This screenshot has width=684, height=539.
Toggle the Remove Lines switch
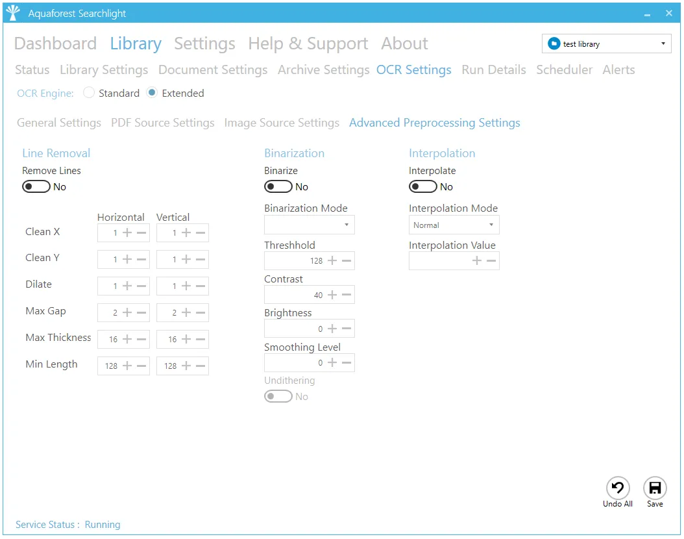pos(36,187)
